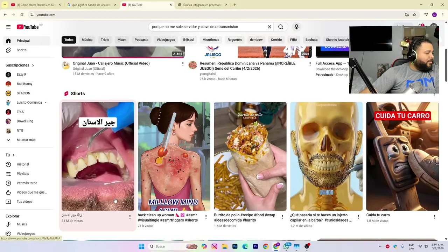
Task: Open Luisito Comunica subscription channel
Action: pyautogui.click(x=27, y=103)
